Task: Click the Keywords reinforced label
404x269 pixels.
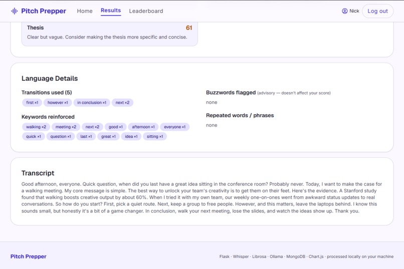Action: [48, 117]
